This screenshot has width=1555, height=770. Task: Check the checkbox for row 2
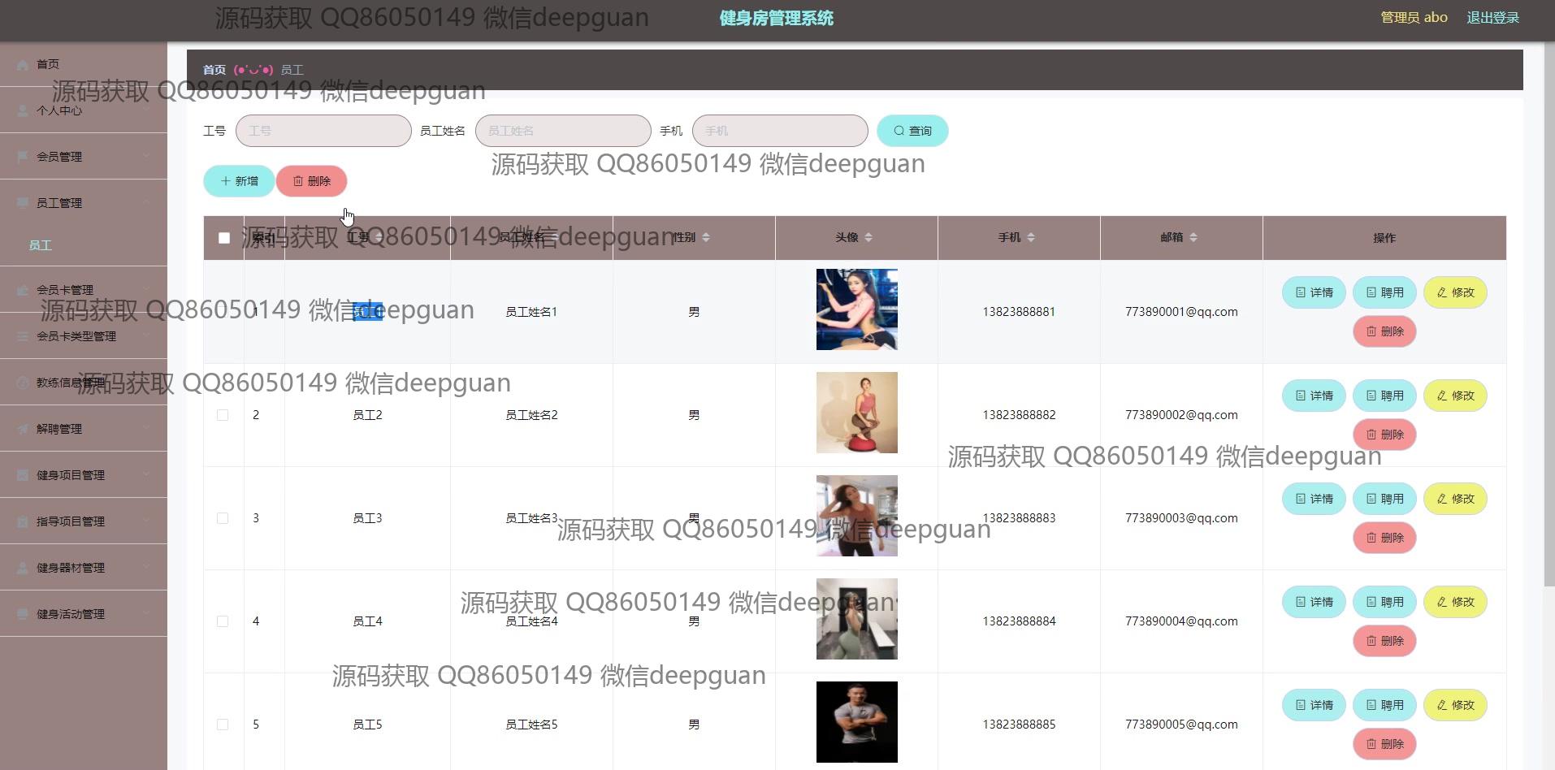pos(223,415)
